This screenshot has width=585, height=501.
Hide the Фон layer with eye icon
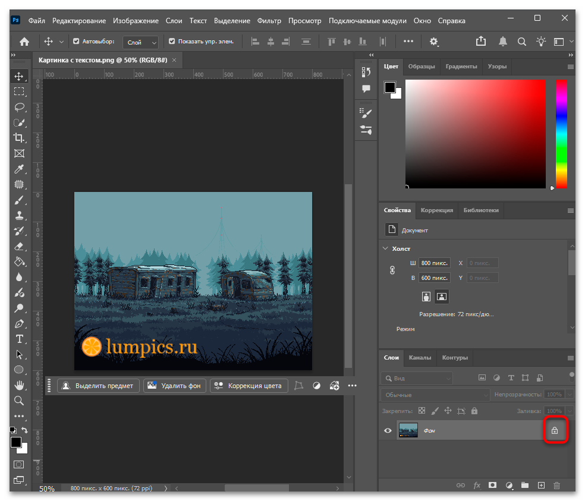coord(388,430)
